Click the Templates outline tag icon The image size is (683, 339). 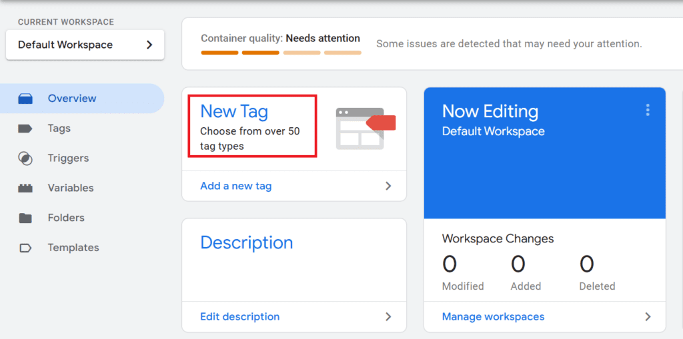[25, 248]
